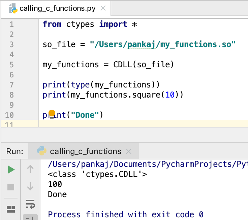Click the restore layout icon in run toolbar
This screenshot has height=220, width=248.
pyautogui.click(x=11, y=209)
